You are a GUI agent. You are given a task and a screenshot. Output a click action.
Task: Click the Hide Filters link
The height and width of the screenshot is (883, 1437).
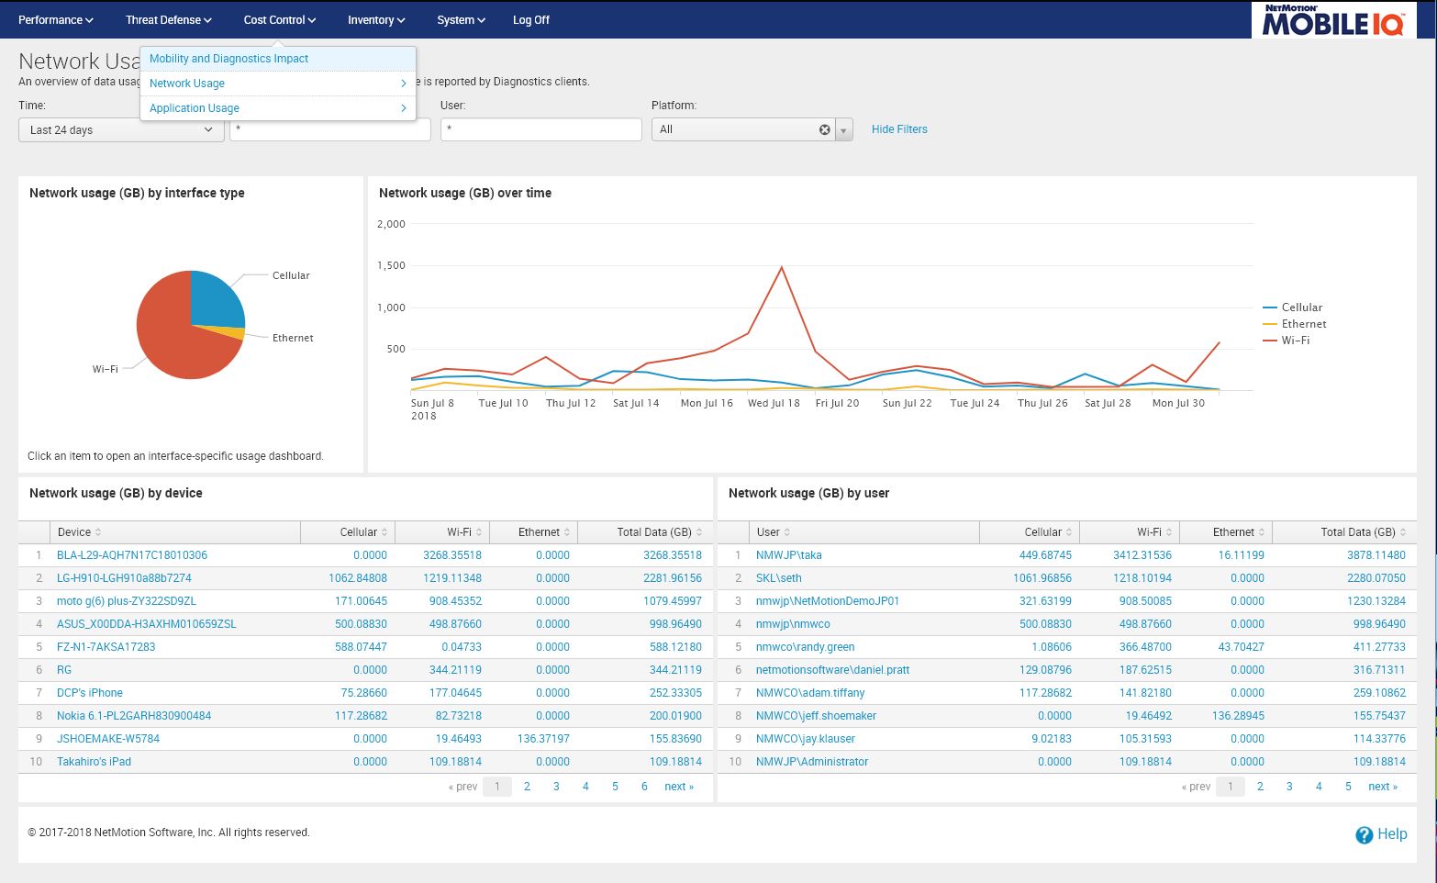tap(898, 129)
